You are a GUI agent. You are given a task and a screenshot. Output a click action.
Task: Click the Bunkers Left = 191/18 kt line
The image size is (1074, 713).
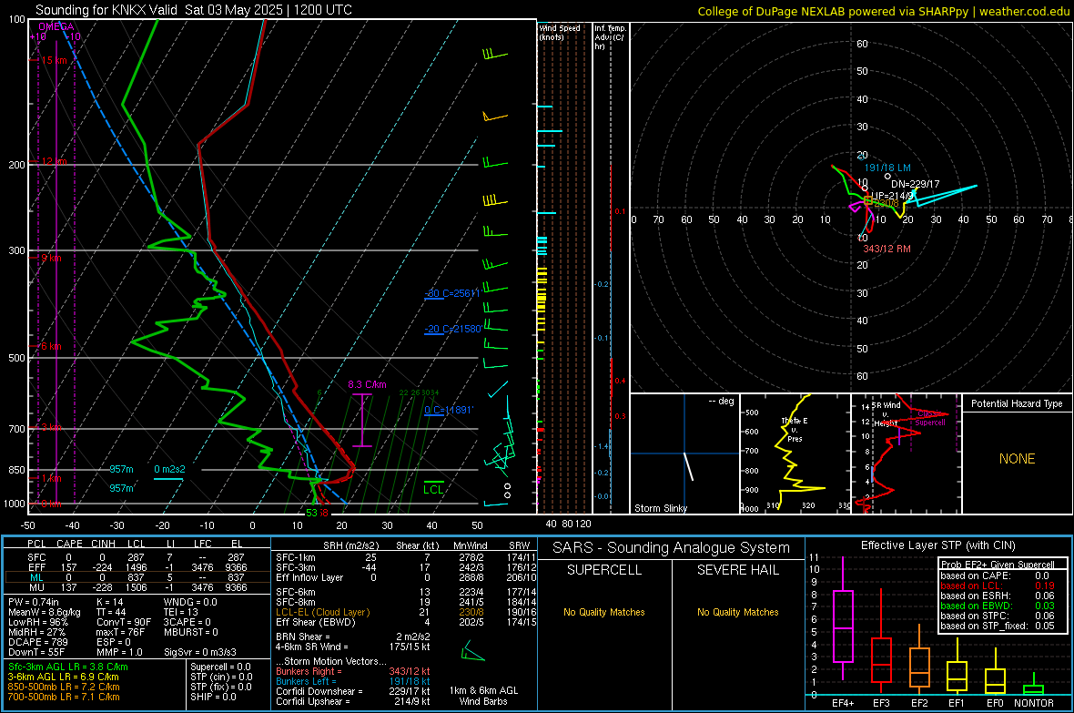(353, 681)
